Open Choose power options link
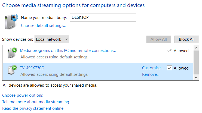Viewport: 202px width, 113px height. click(23, 95)
